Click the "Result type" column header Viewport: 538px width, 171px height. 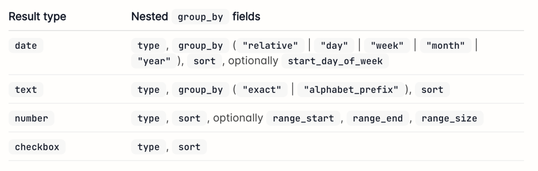38,17
